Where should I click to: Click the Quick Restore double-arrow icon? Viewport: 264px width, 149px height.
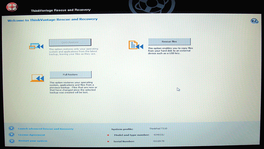coord(36,46)
